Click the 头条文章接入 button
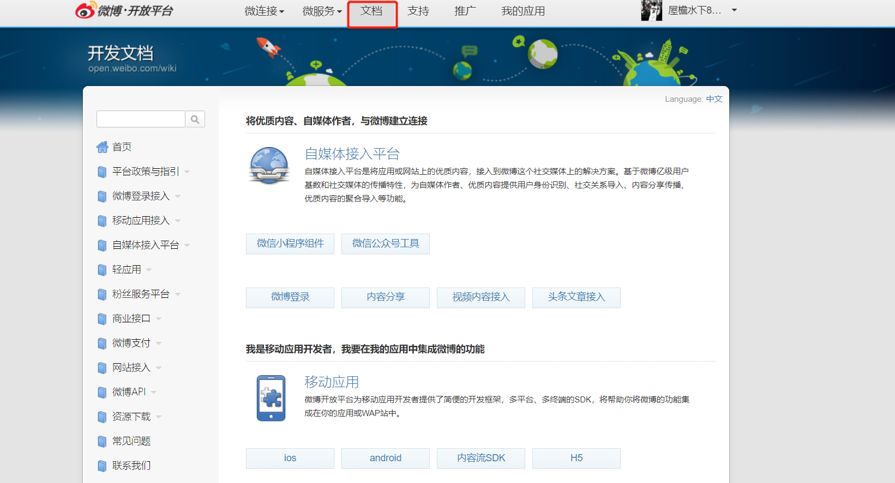 576,297
